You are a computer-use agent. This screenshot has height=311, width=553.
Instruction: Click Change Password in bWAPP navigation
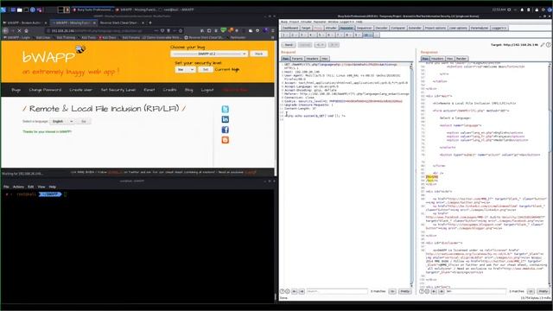45,90
